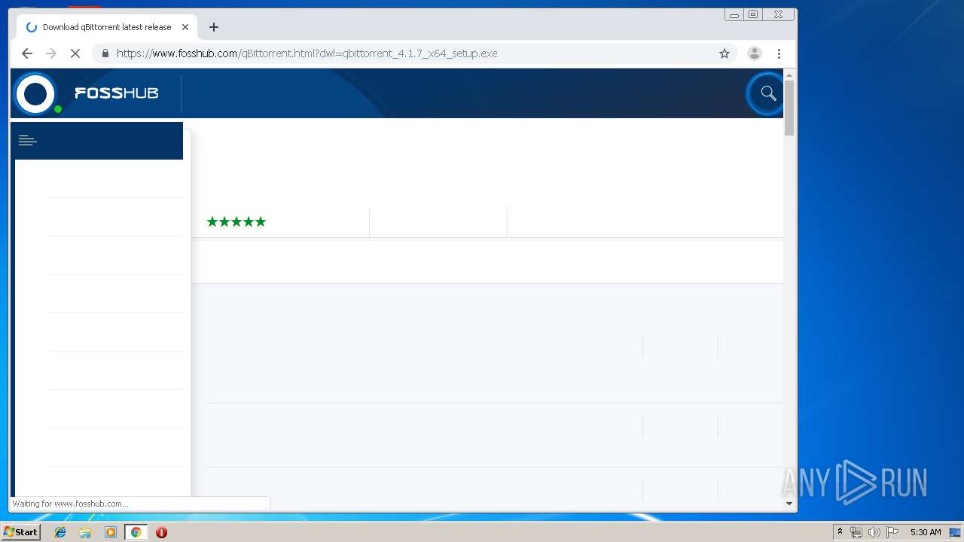Screen dimensions: 964x542
Task: Click the Chrome taskbar icon
Action: [136, 532]
